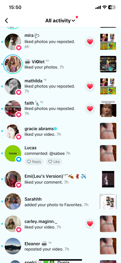Open the Taylor Swift thumbnail beside faith
The image size is (121, 263).
108,109
